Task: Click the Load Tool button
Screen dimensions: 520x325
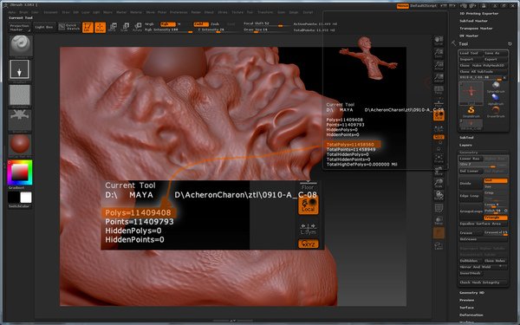Action: pyautogui.click(x=469, y=53)
